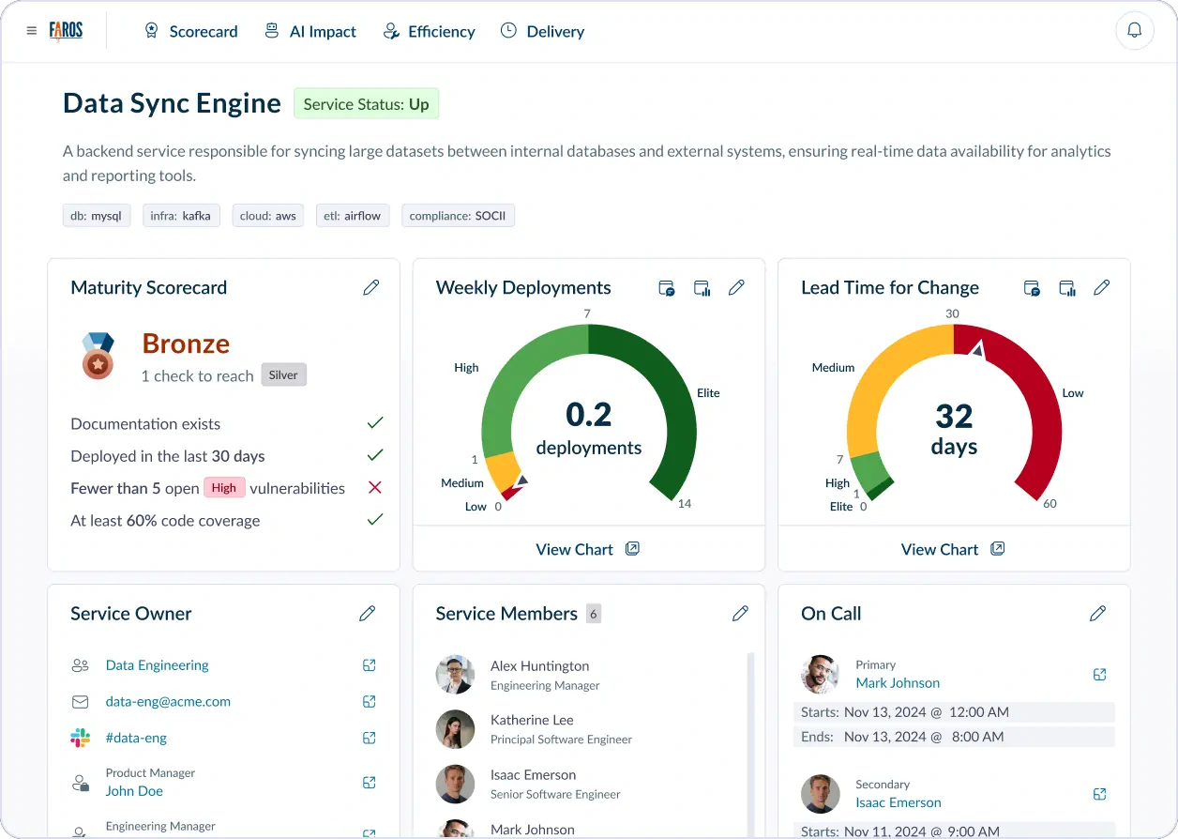The image size is (1178, 839).
Task: Click the Bronze medal icon
Action: pos(97,355)
